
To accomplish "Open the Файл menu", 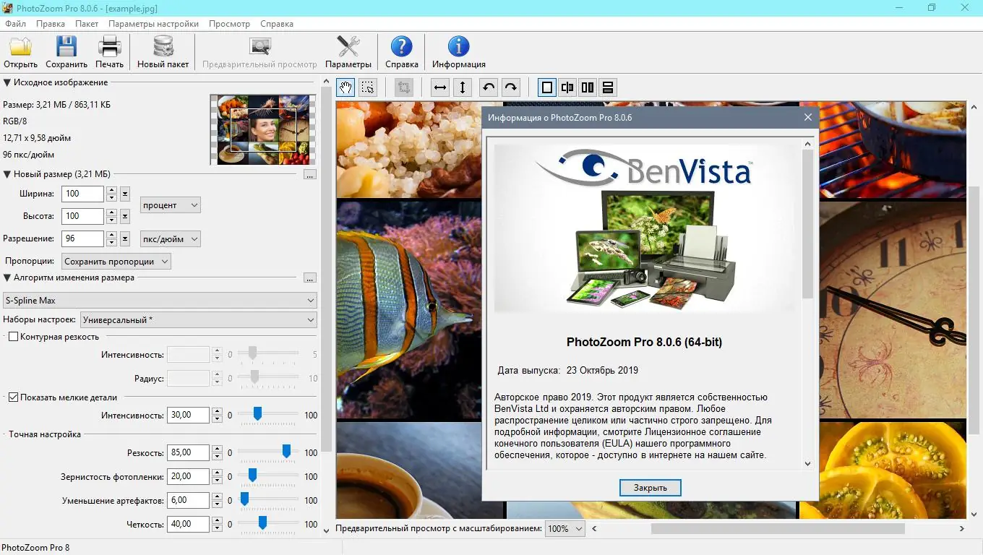I will click(x=15, y=24).
